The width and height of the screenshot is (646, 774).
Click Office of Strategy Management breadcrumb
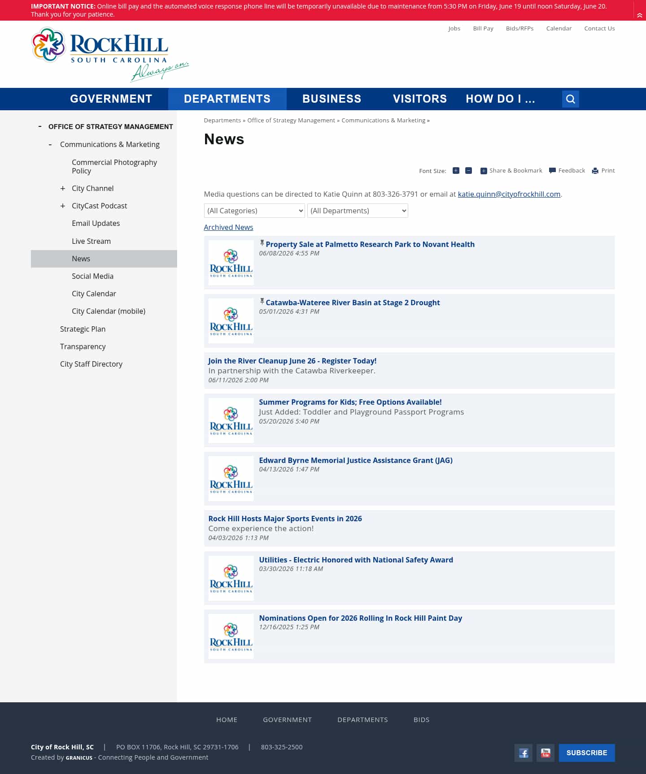pos(291,120)
